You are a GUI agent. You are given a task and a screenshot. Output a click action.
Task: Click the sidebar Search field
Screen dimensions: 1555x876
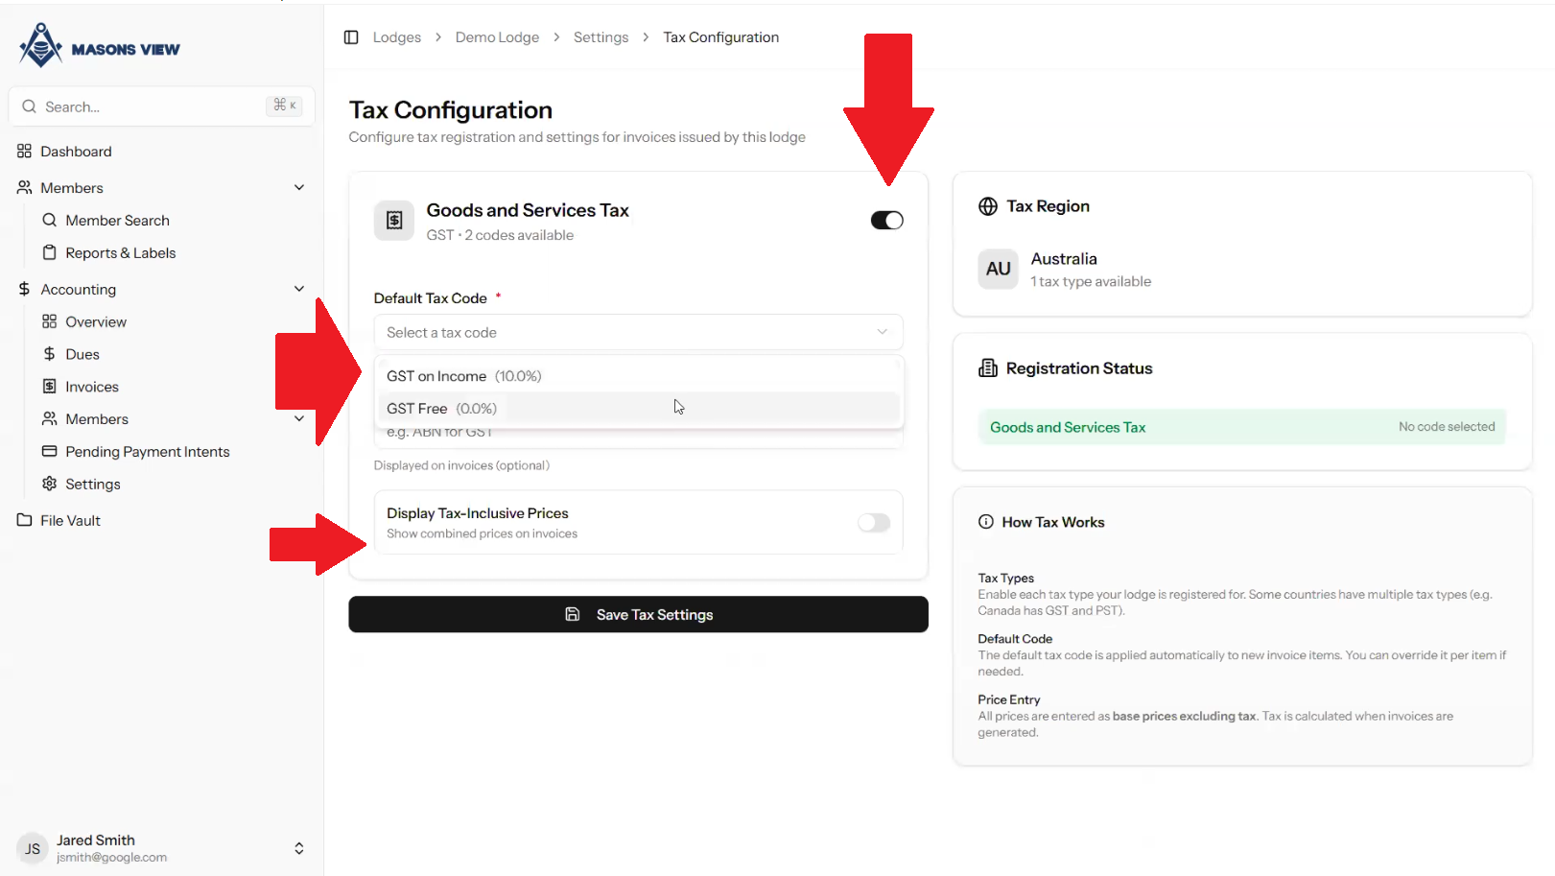pyautogui.click(x=153, y=107)
